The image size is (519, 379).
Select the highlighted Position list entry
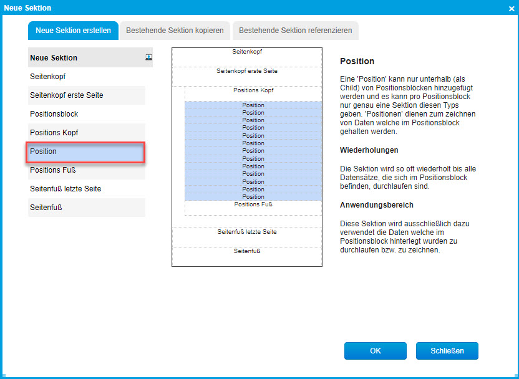86,151
